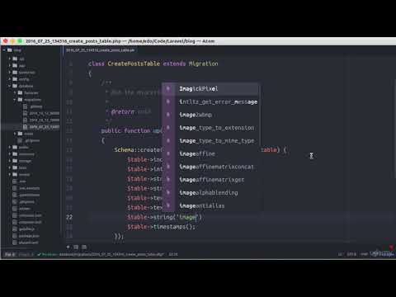Click the $table->timestamps(); code line
396x297 pixels.
[161, 227]
